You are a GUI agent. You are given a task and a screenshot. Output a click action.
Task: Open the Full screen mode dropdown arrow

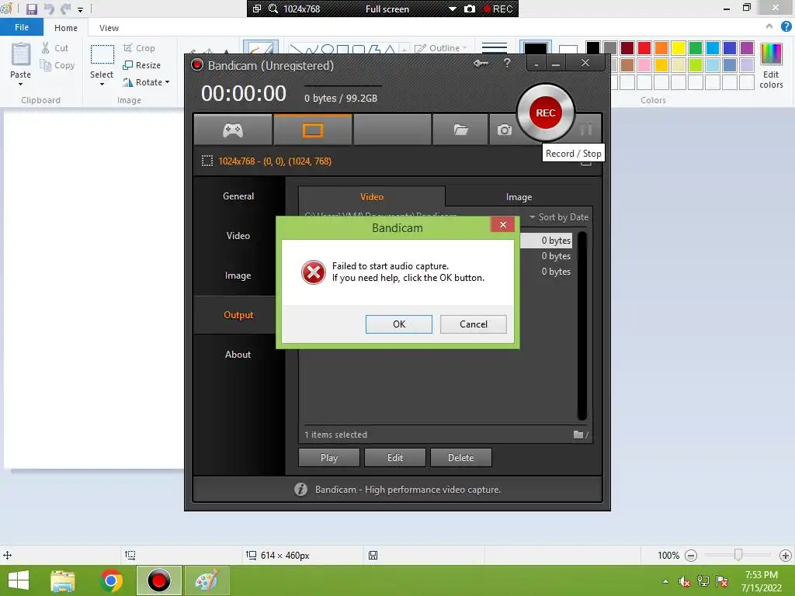click(x=453, y=9)
